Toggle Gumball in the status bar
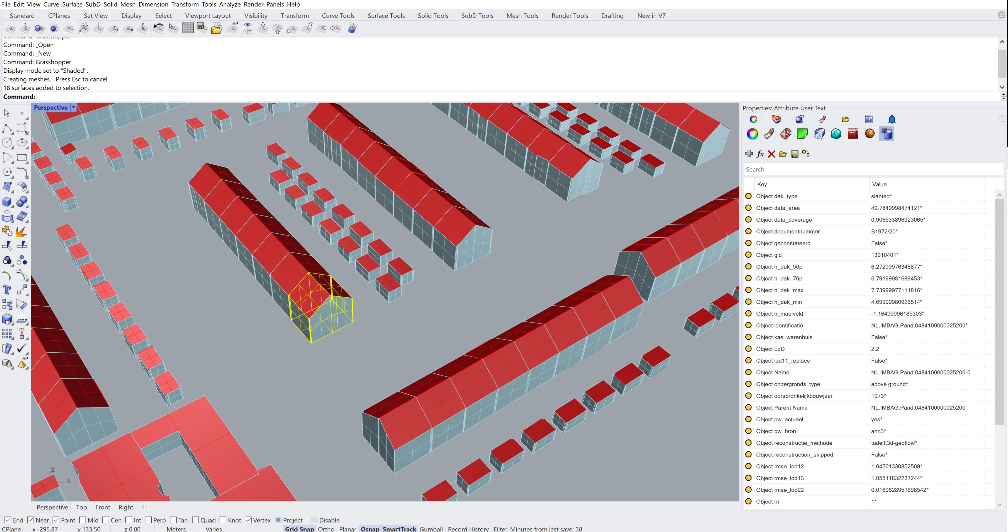Viewport: 1008px width, 532px height. [431, 529]
